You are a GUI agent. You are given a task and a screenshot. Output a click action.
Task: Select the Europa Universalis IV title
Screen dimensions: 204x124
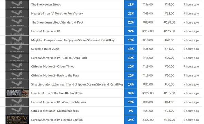tap(46, 31)
